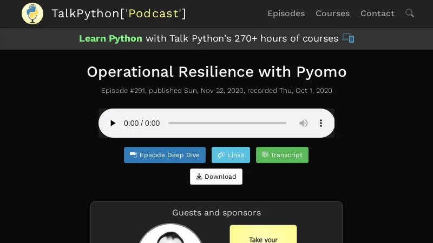Click the blue Links button
Viewport: 433px width, 243px height.
(231, 155)
